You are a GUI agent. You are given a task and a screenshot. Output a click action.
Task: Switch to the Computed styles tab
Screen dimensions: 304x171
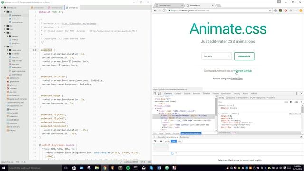[230, 98]
